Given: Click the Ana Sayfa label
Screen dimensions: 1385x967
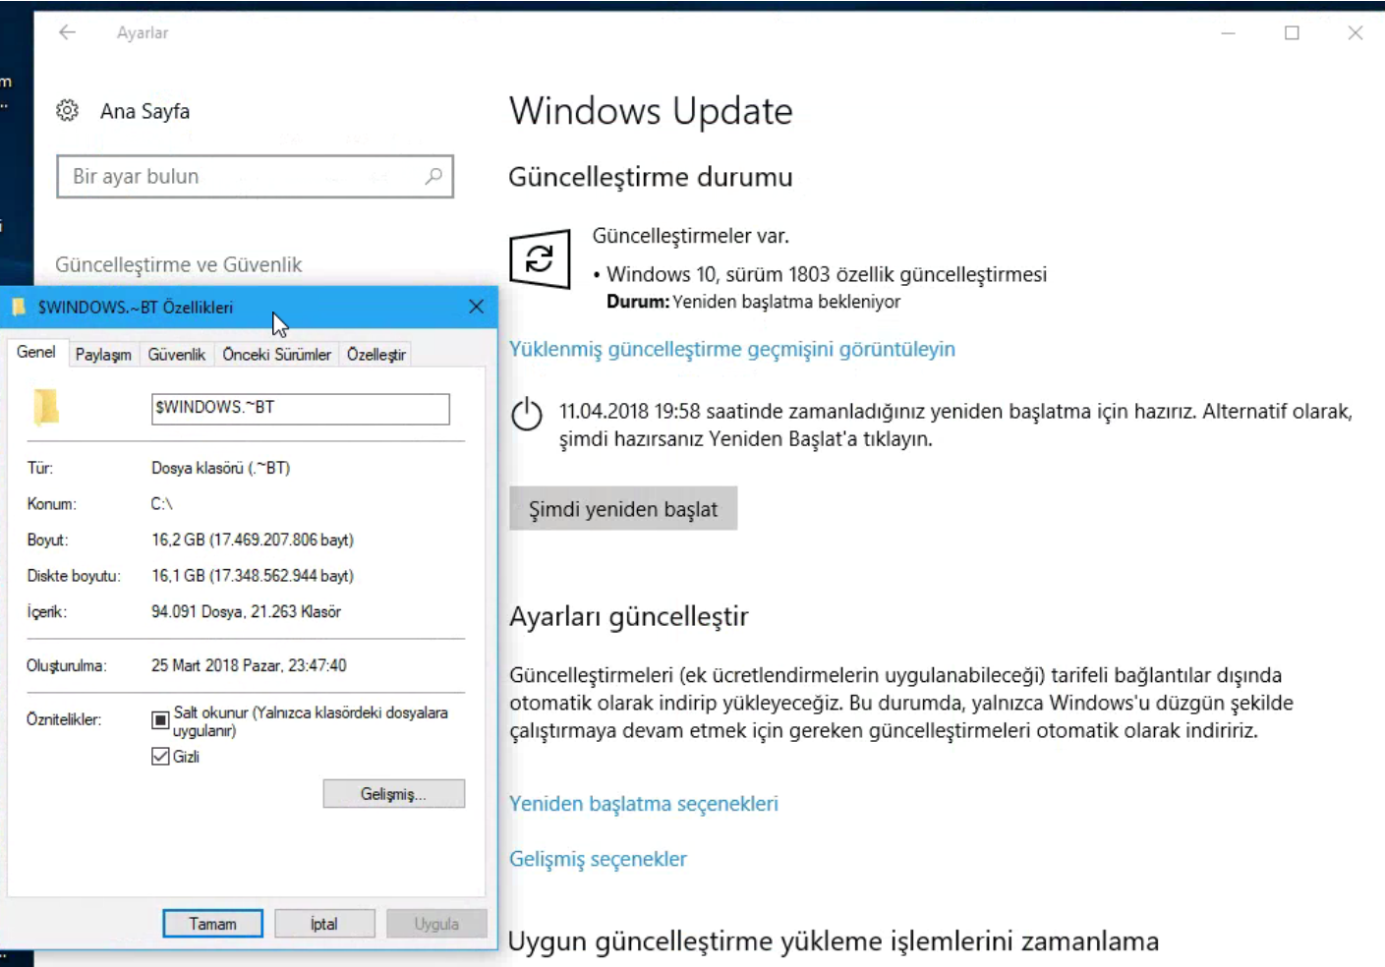Looking at the screenshot, I should 144,111.
